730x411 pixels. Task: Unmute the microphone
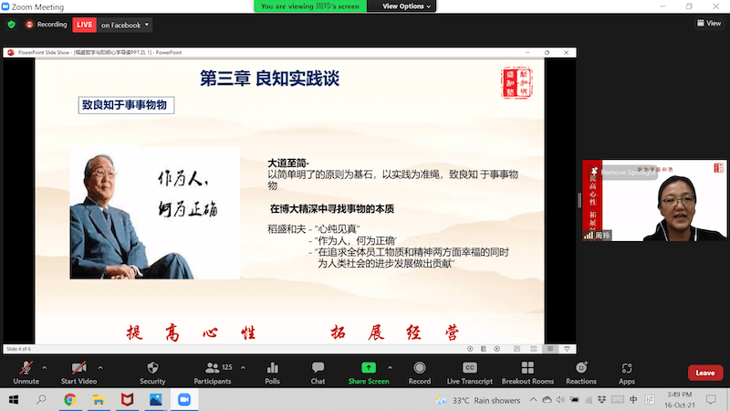point(26,368)
